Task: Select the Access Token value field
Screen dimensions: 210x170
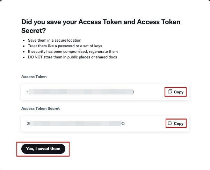Action: pyautogui.click(x=105, y=92)
